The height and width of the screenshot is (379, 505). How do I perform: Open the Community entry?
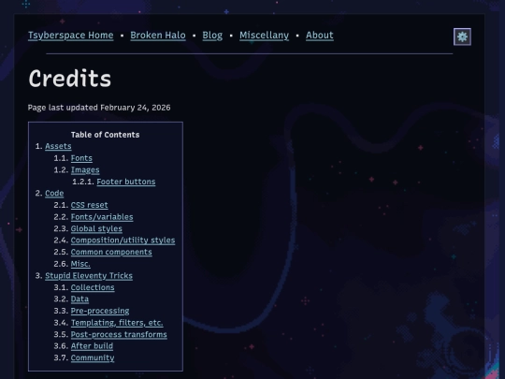click(93, 358)
